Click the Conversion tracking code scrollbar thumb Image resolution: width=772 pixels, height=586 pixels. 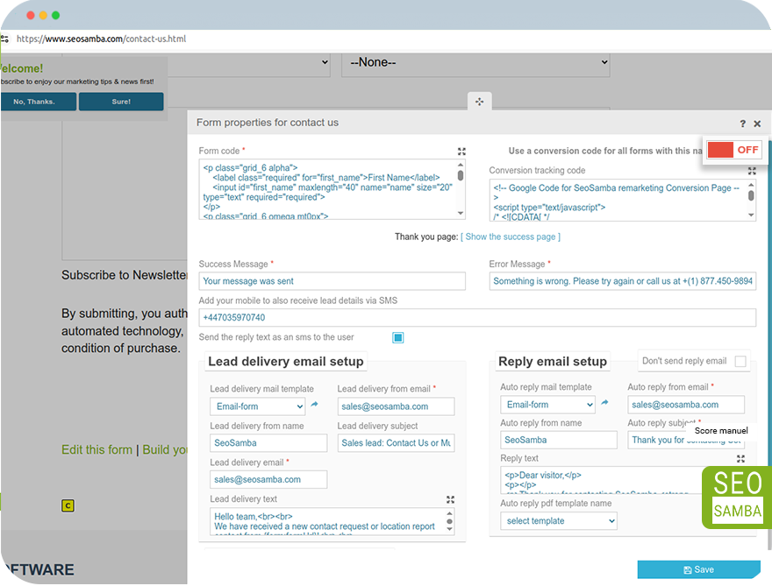coord(751,195)
